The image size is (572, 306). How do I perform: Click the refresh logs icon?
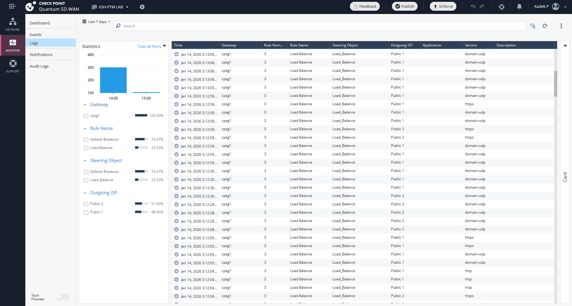coord(545,26)
